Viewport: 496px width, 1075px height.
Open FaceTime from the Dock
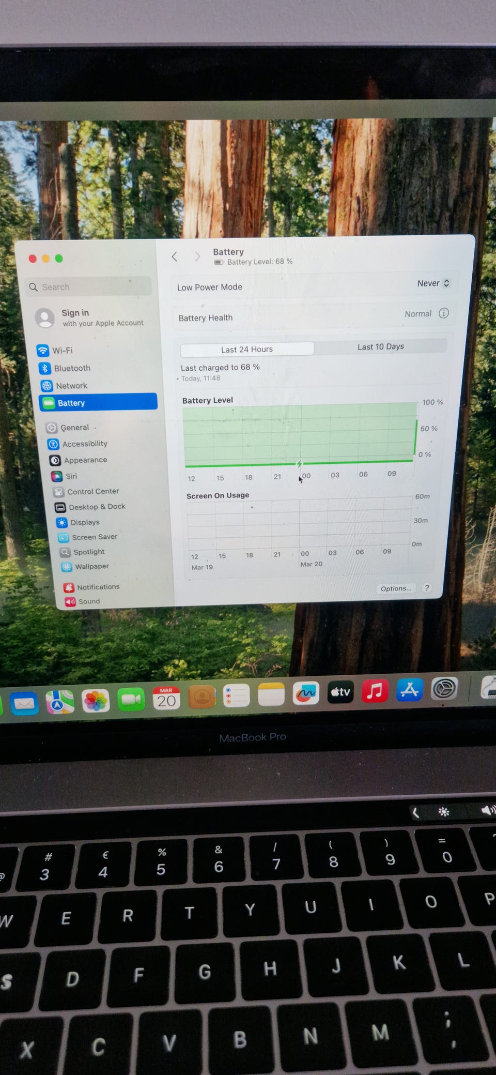coord(131,700)
